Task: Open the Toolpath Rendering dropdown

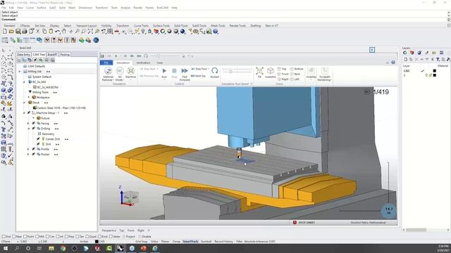Action: [x=330, y=80]
